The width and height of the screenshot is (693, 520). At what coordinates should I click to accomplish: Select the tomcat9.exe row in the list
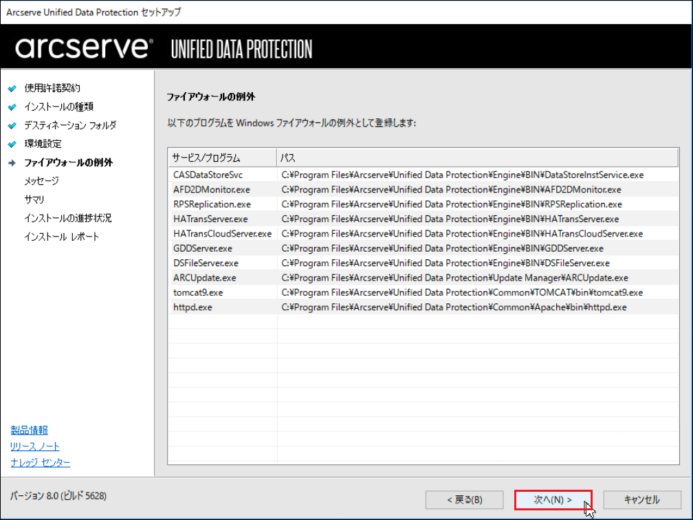click(423, 292)
